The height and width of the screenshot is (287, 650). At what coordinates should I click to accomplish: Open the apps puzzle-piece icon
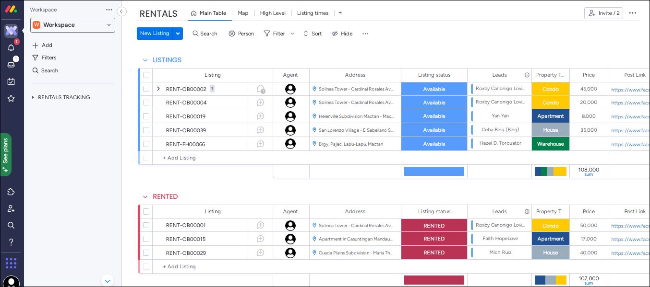(11, 192)
